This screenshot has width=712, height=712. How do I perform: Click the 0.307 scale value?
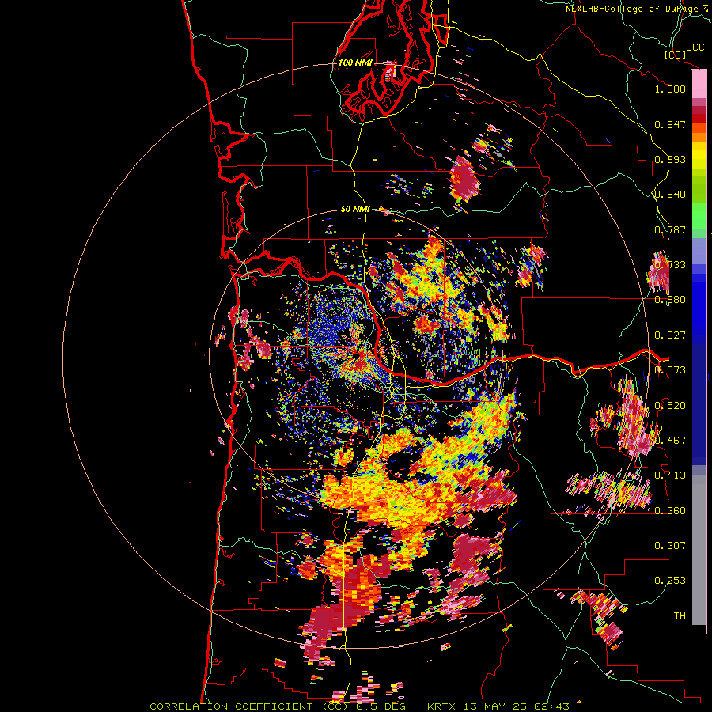(x=670, y=545)
